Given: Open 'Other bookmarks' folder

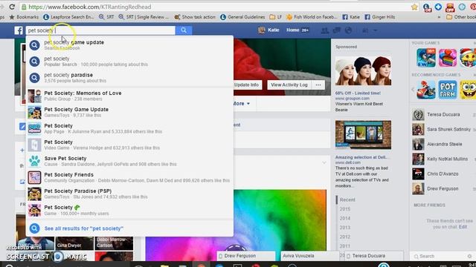Looking at the screenshot, I should pos(461,17).
